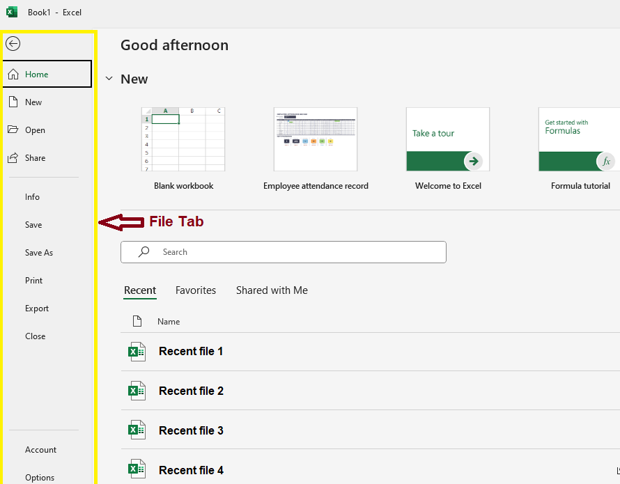Click the back arrow to exit Backstage

[13, 43]
